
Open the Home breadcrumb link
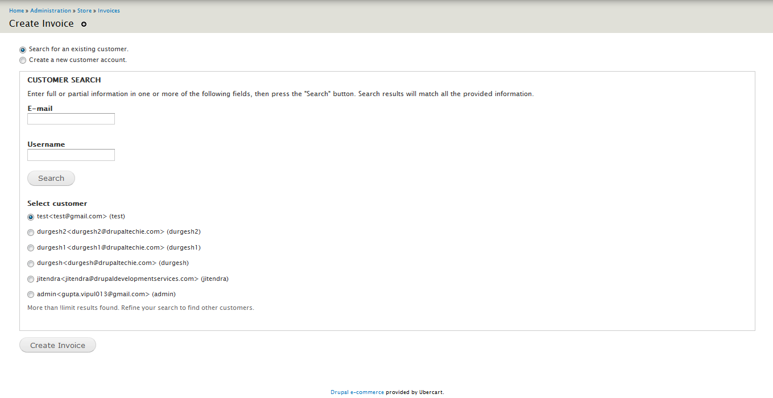[16, 10]
